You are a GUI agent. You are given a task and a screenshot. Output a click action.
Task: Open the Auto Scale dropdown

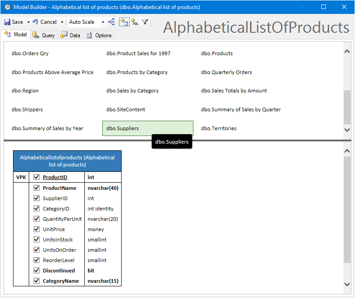point(103,22)
